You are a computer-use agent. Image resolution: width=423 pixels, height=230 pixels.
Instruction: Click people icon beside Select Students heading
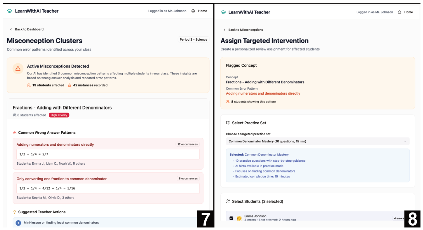coord(228,201)
